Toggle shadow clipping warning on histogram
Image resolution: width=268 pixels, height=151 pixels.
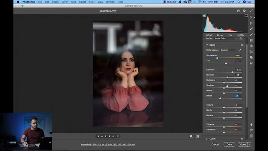[204, 16]
